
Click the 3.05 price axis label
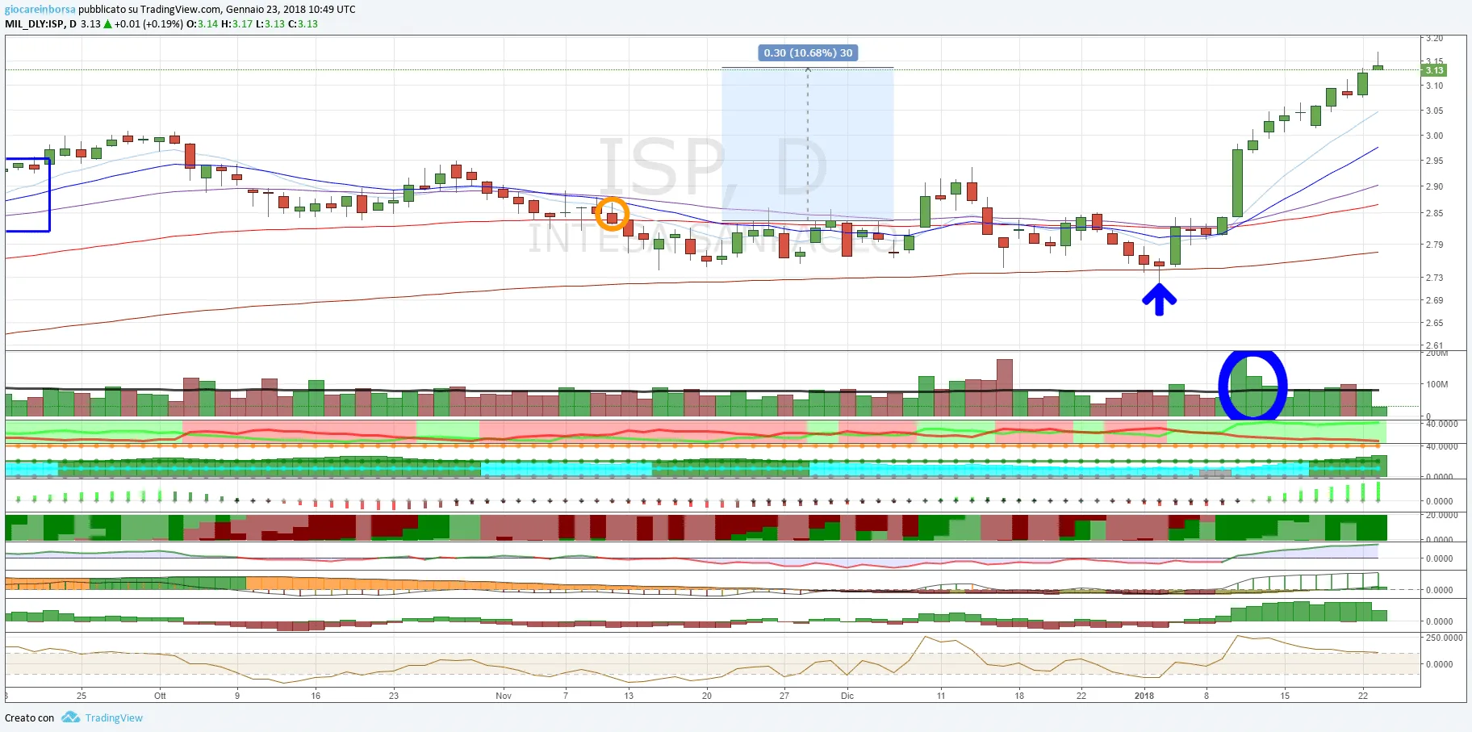click(x=1434, y=111)
